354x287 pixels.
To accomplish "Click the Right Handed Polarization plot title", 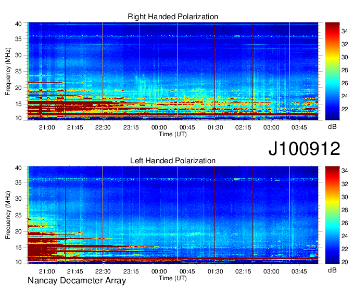I will click(173, 17).
